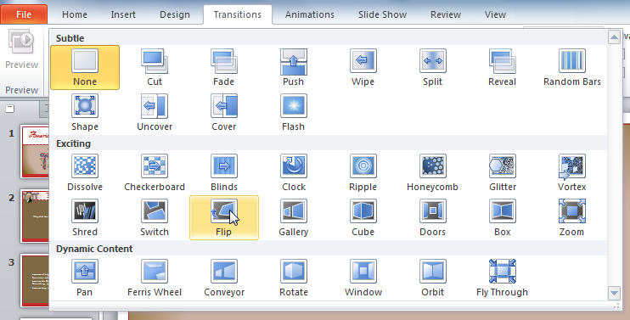
Task: Choose the Blinds transition
Action: (224, 172)
